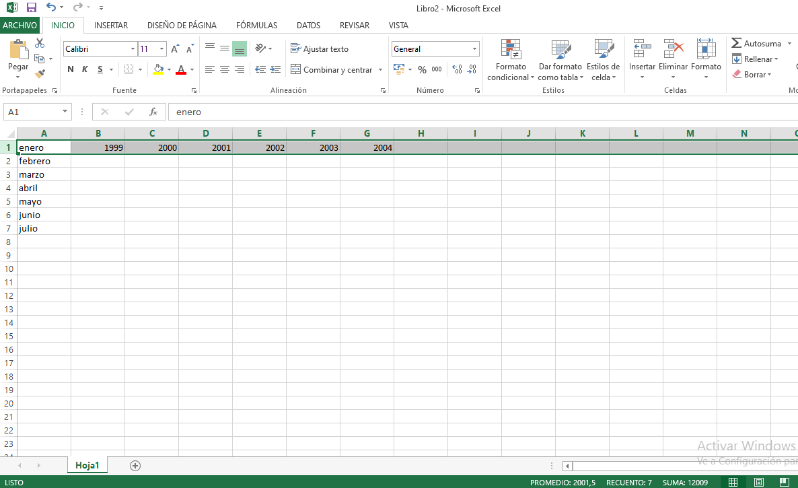This screenshot has height=488, width=798.
Task: Click the Eliminar cells button
Action: (x=673, y=59)
